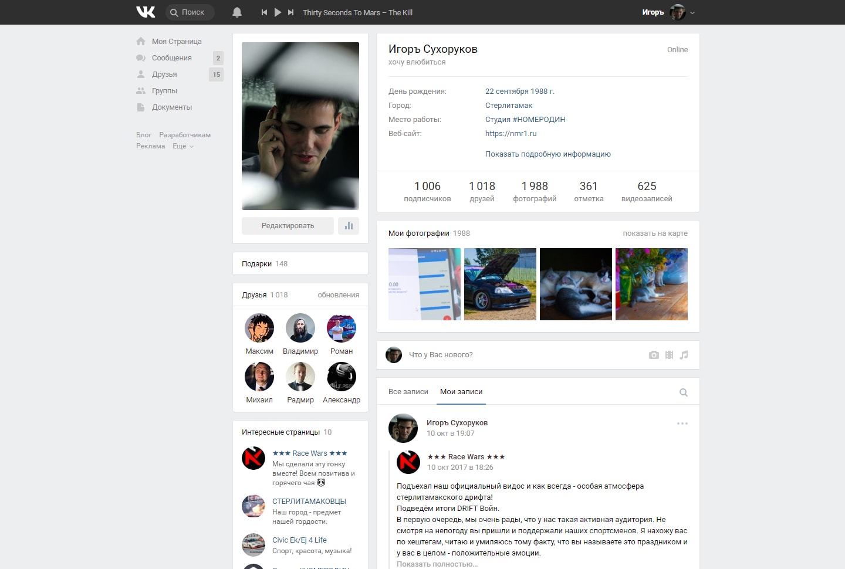Search wall posts with magnifier icon
This screenshot has width=845, height=569.
[683, 392]
